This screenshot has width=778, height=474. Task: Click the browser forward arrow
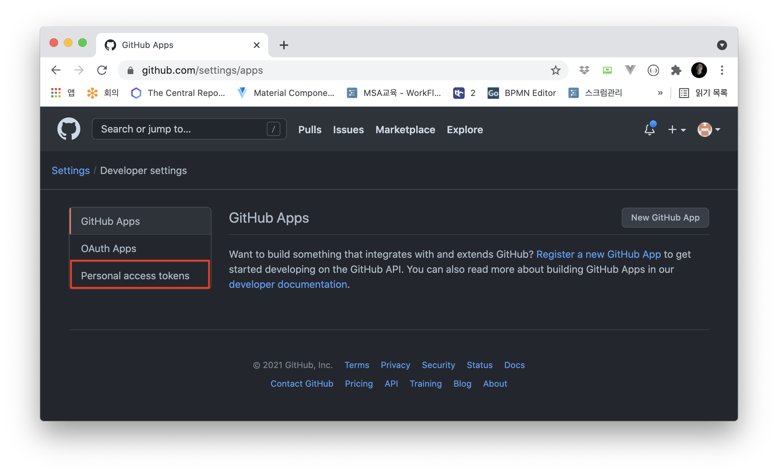tap(79, 70)
